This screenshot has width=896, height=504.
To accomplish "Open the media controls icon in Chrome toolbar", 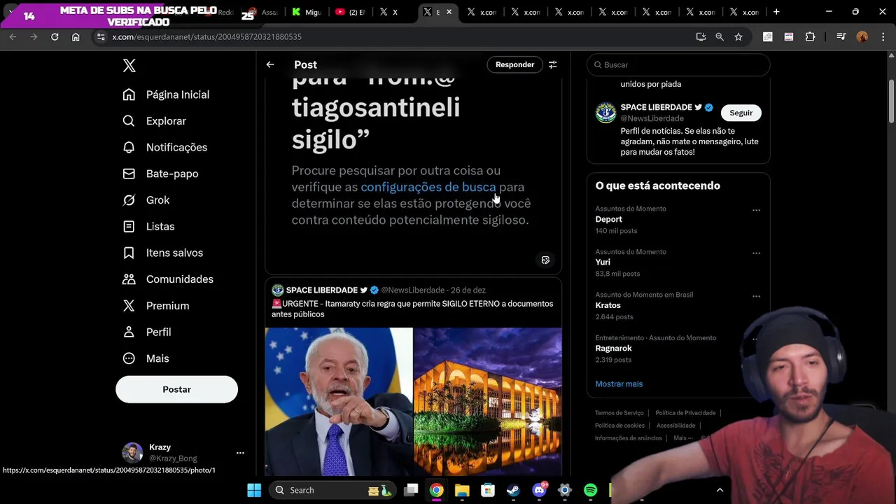I will [x=841, y=36].
